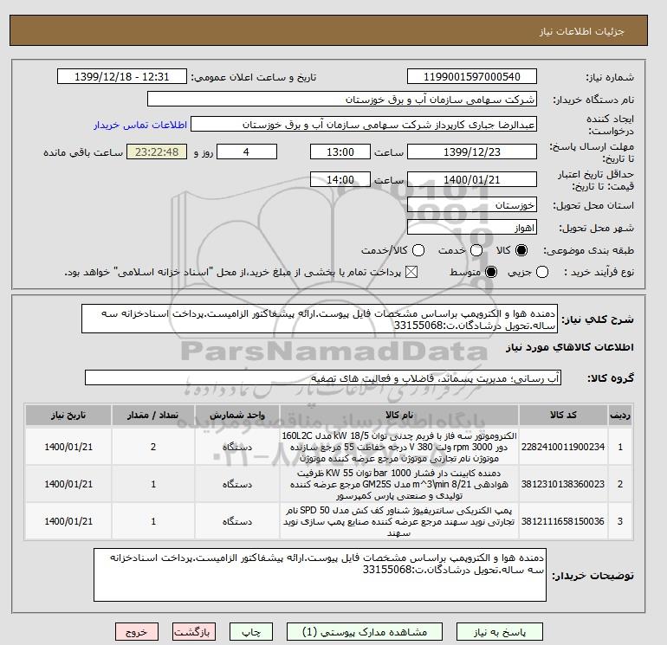Click the price validity date 1400/01/21 field
This screenshot has width=667, height=645.
(x=472, y=179)
